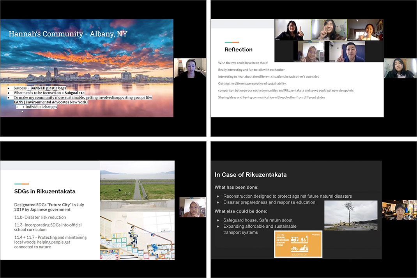Click the 'What has been done:' subheading
The image size is (417, 278).
tap(237, 187)
